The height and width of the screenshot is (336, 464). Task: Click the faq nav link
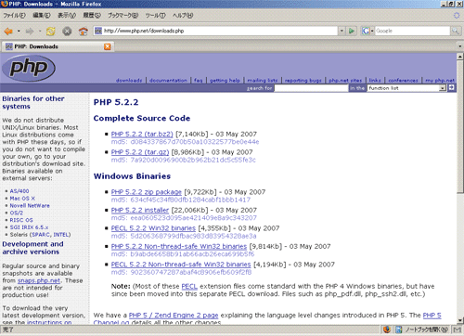click(199, 81)
